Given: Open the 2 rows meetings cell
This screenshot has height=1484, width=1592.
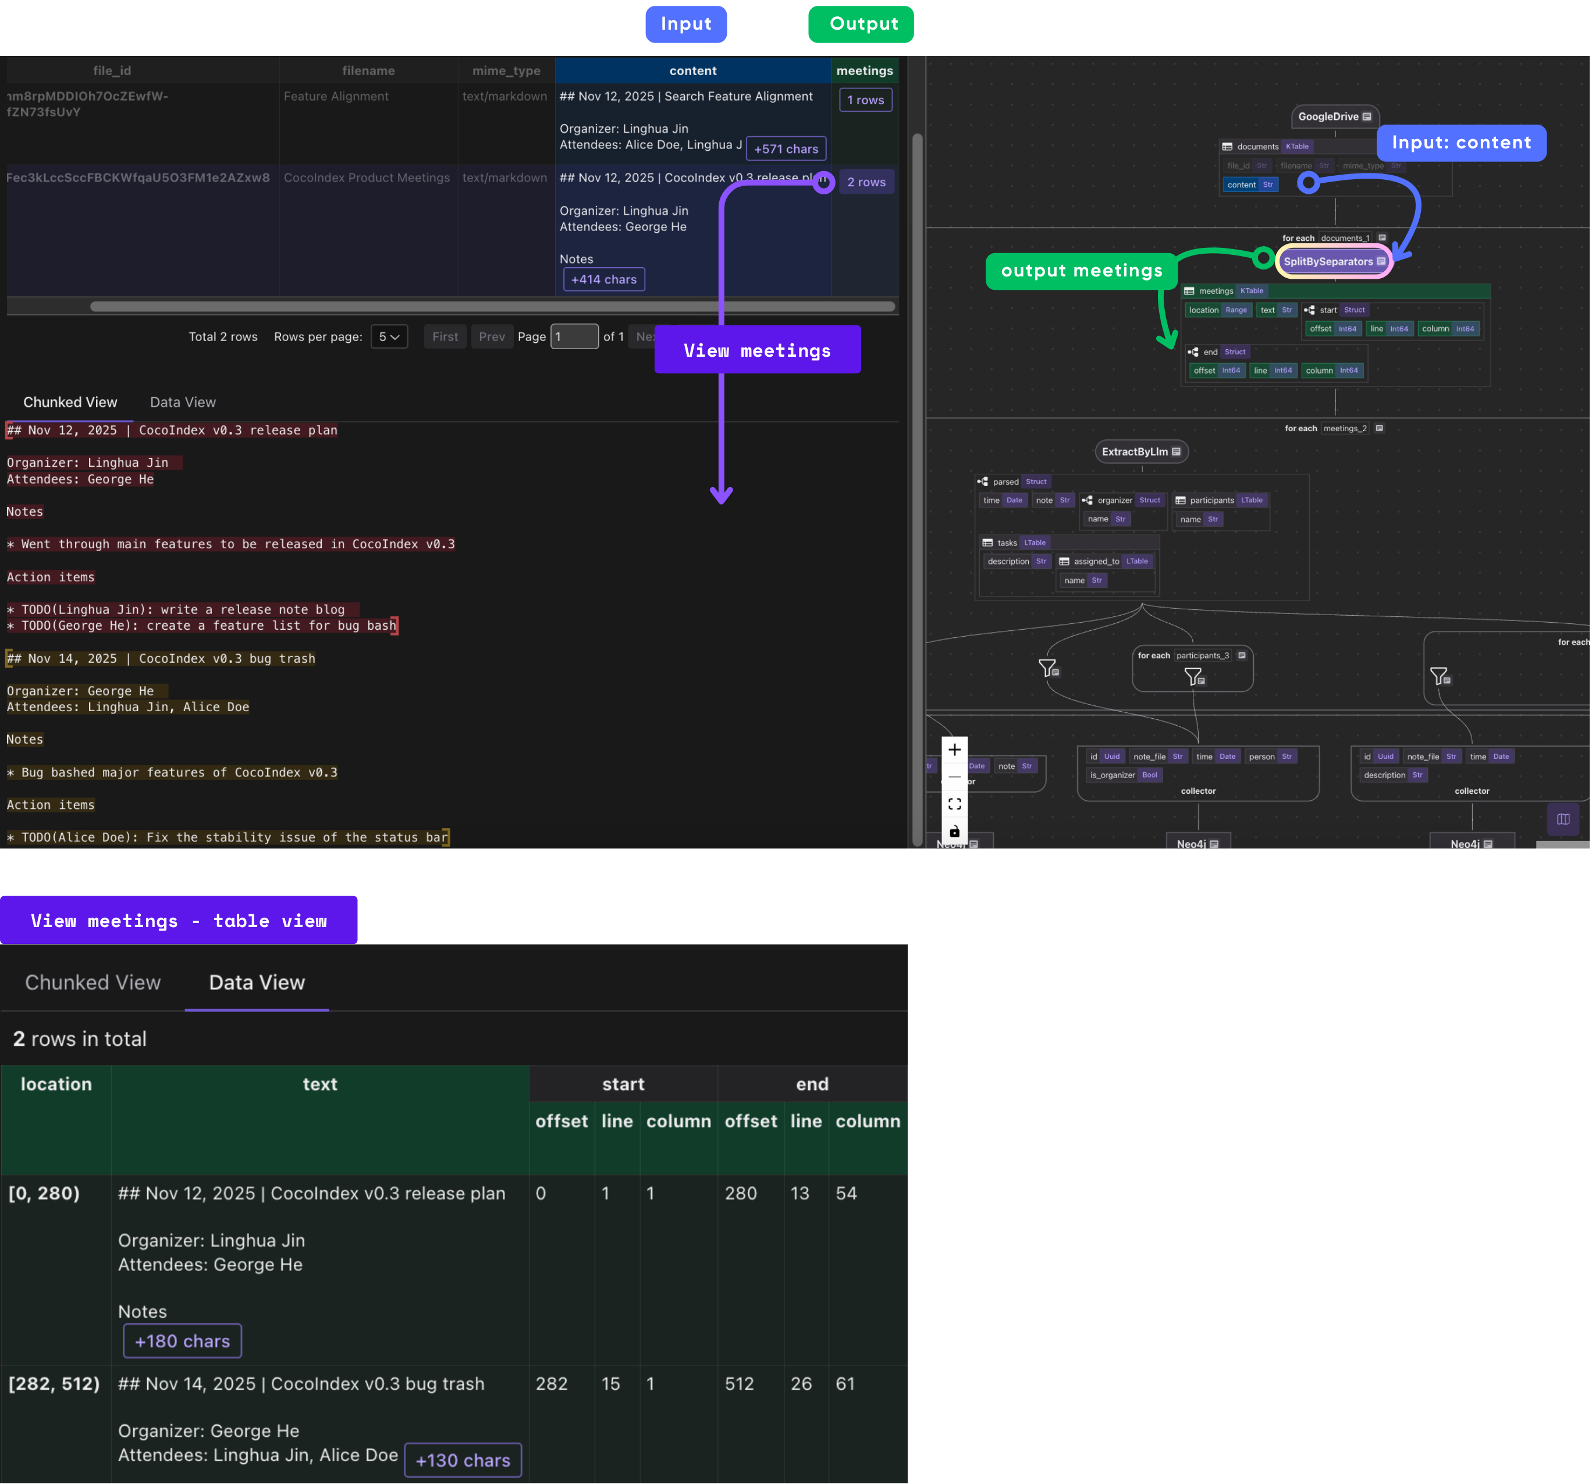Looking at the screenshot, I should click(x=866, y=182).
